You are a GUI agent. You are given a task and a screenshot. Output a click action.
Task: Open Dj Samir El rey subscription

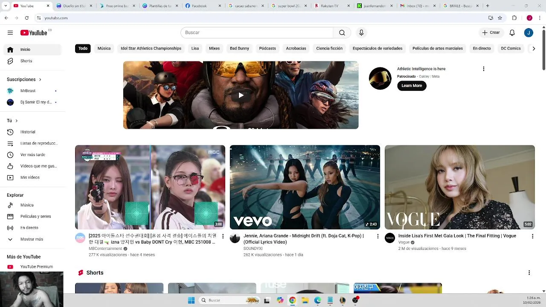tap(32, 102)
